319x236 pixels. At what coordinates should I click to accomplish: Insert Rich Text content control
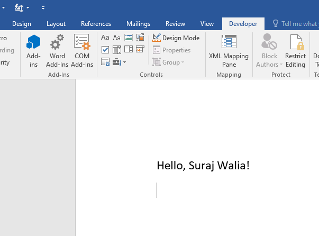point(105,38)
